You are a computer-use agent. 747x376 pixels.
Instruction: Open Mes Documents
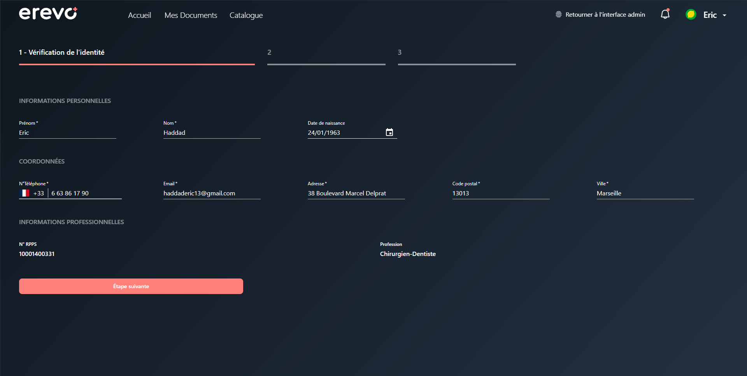191,15
